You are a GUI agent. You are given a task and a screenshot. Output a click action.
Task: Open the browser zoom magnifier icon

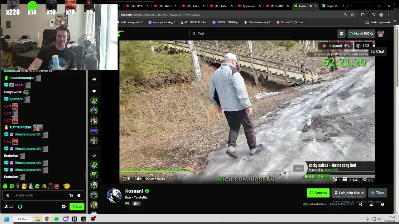(345, 15)
